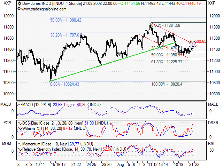Select the 100,00% - 10820.4 retracement label
Image resolution: width=223 pixels, height=167 pixels.
(x=167, y=84)
